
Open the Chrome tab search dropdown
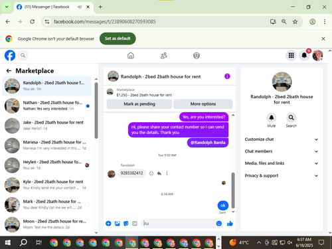[x=7, y=7]
